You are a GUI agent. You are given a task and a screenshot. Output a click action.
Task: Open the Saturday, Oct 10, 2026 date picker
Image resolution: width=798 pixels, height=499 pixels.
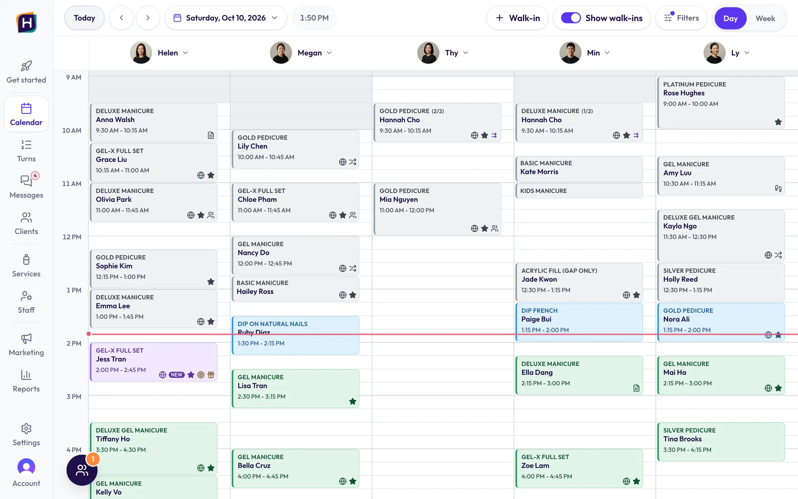tap(225, 18)
